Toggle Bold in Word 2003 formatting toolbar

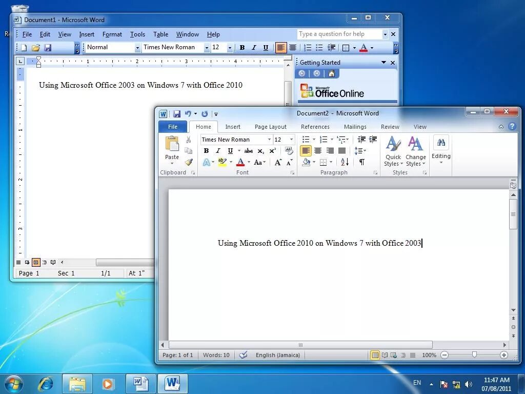point(242,48)
